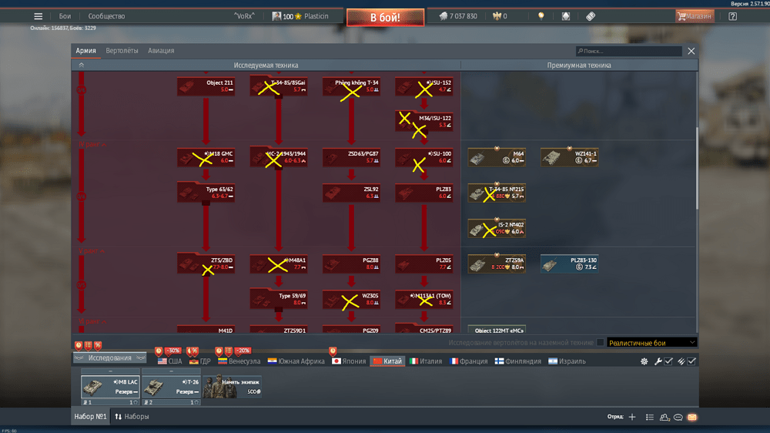The image size is (770, 433).
Task: Open the icon right of the lightbulb
Action: point(566,16)
